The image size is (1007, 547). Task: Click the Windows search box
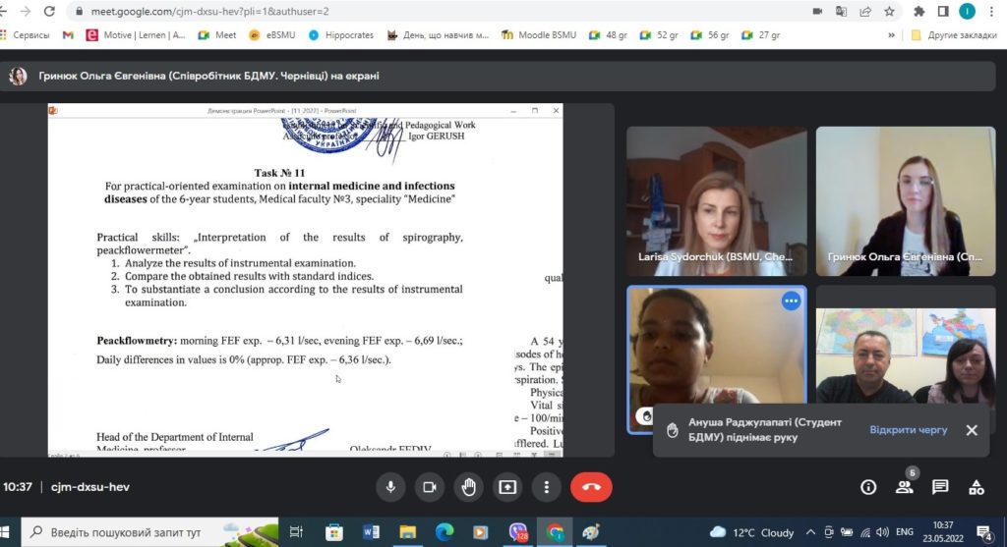click(150, 532)
